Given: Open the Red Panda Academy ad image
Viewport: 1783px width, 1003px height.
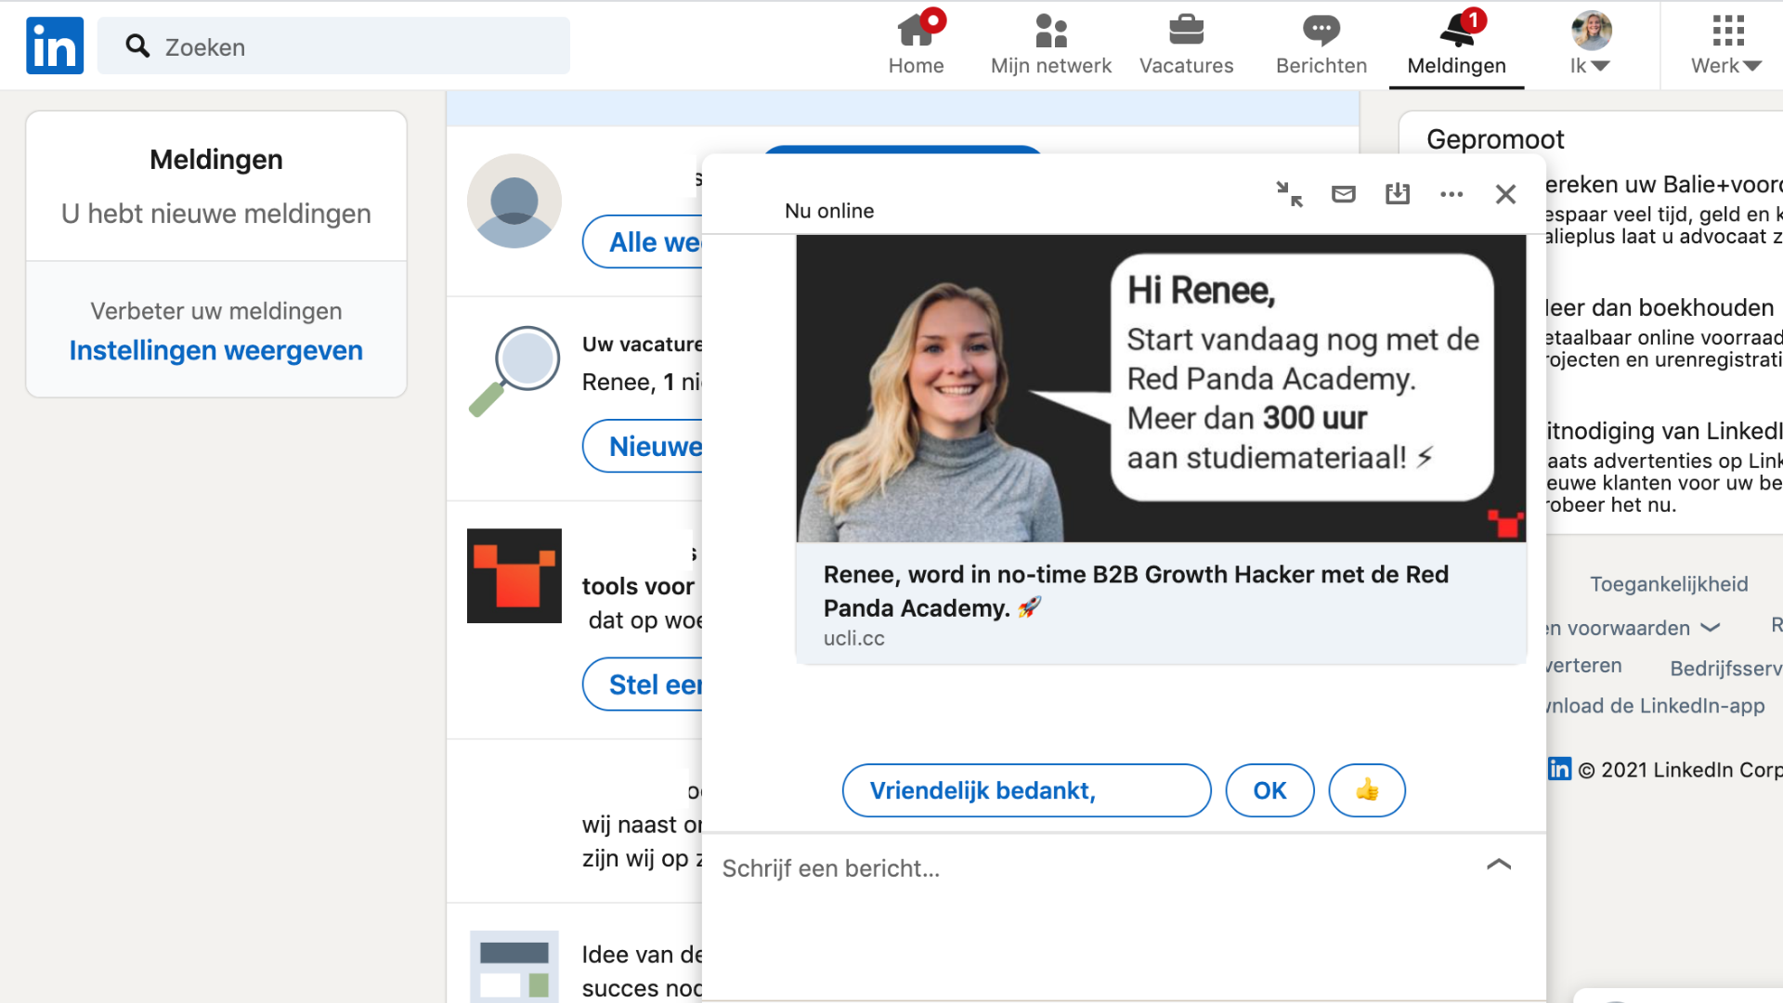Looking at the screenshot, I should click(x=1161, y=388).
